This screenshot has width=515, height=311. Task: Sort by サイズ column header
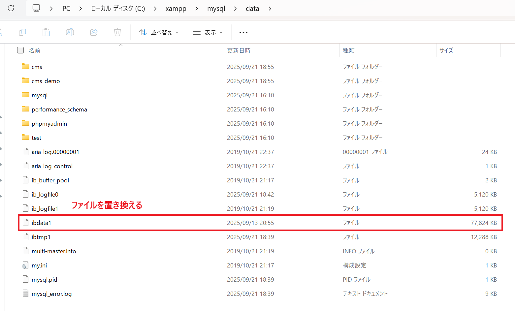(446, 50)
